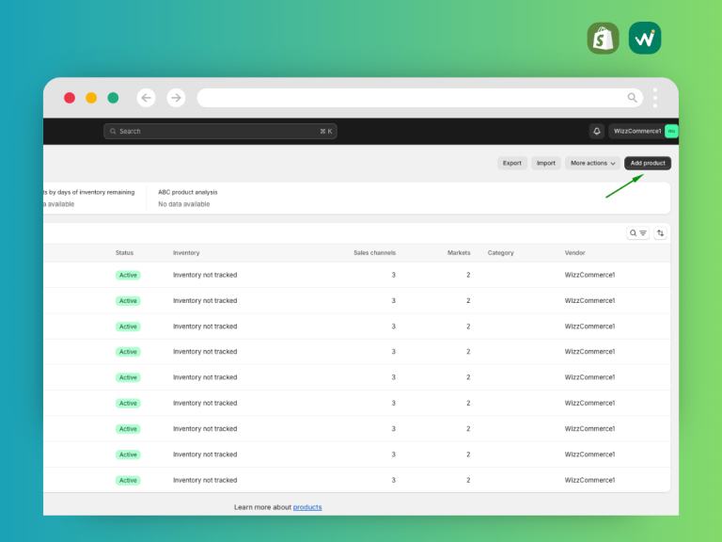722x542 pixels.
Task: Open search and filter for product table
Action: [x=637, y=233]
